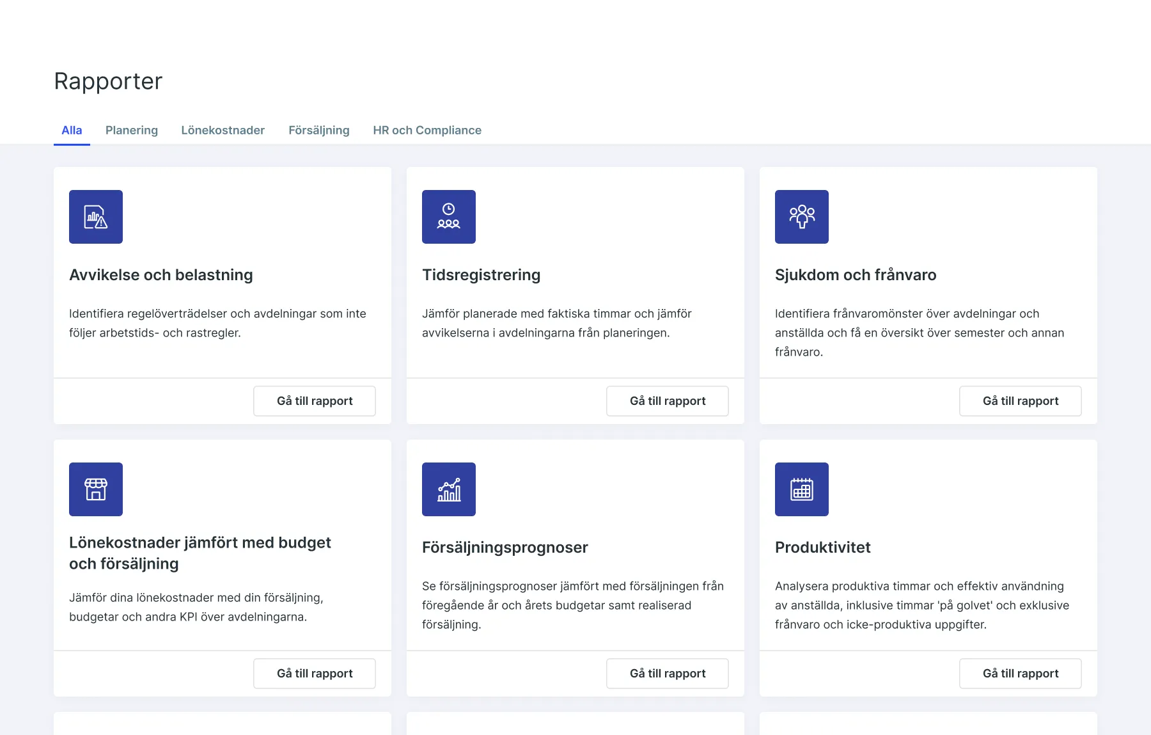Viewport: 1151px width, 735px height.
Task: Click description 'Identifiera regelöverträdelser och avdelningar'
Action: pos(217,323)
